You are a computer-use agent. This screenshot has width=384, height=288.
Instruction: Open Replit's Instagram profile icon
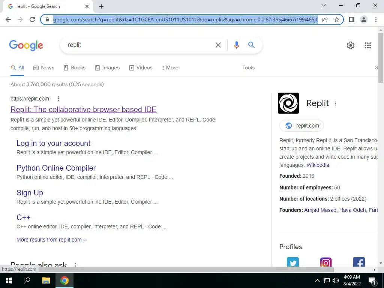pos(326,262)
